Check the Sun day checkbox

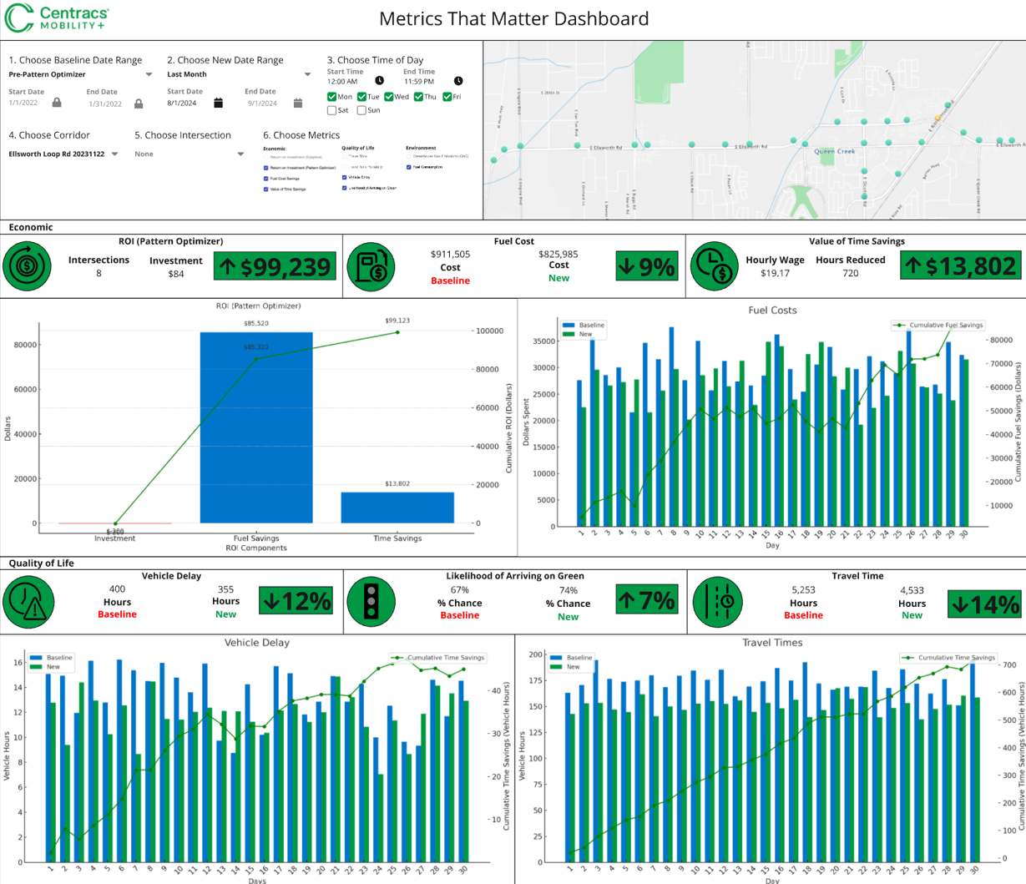(361, 110)
